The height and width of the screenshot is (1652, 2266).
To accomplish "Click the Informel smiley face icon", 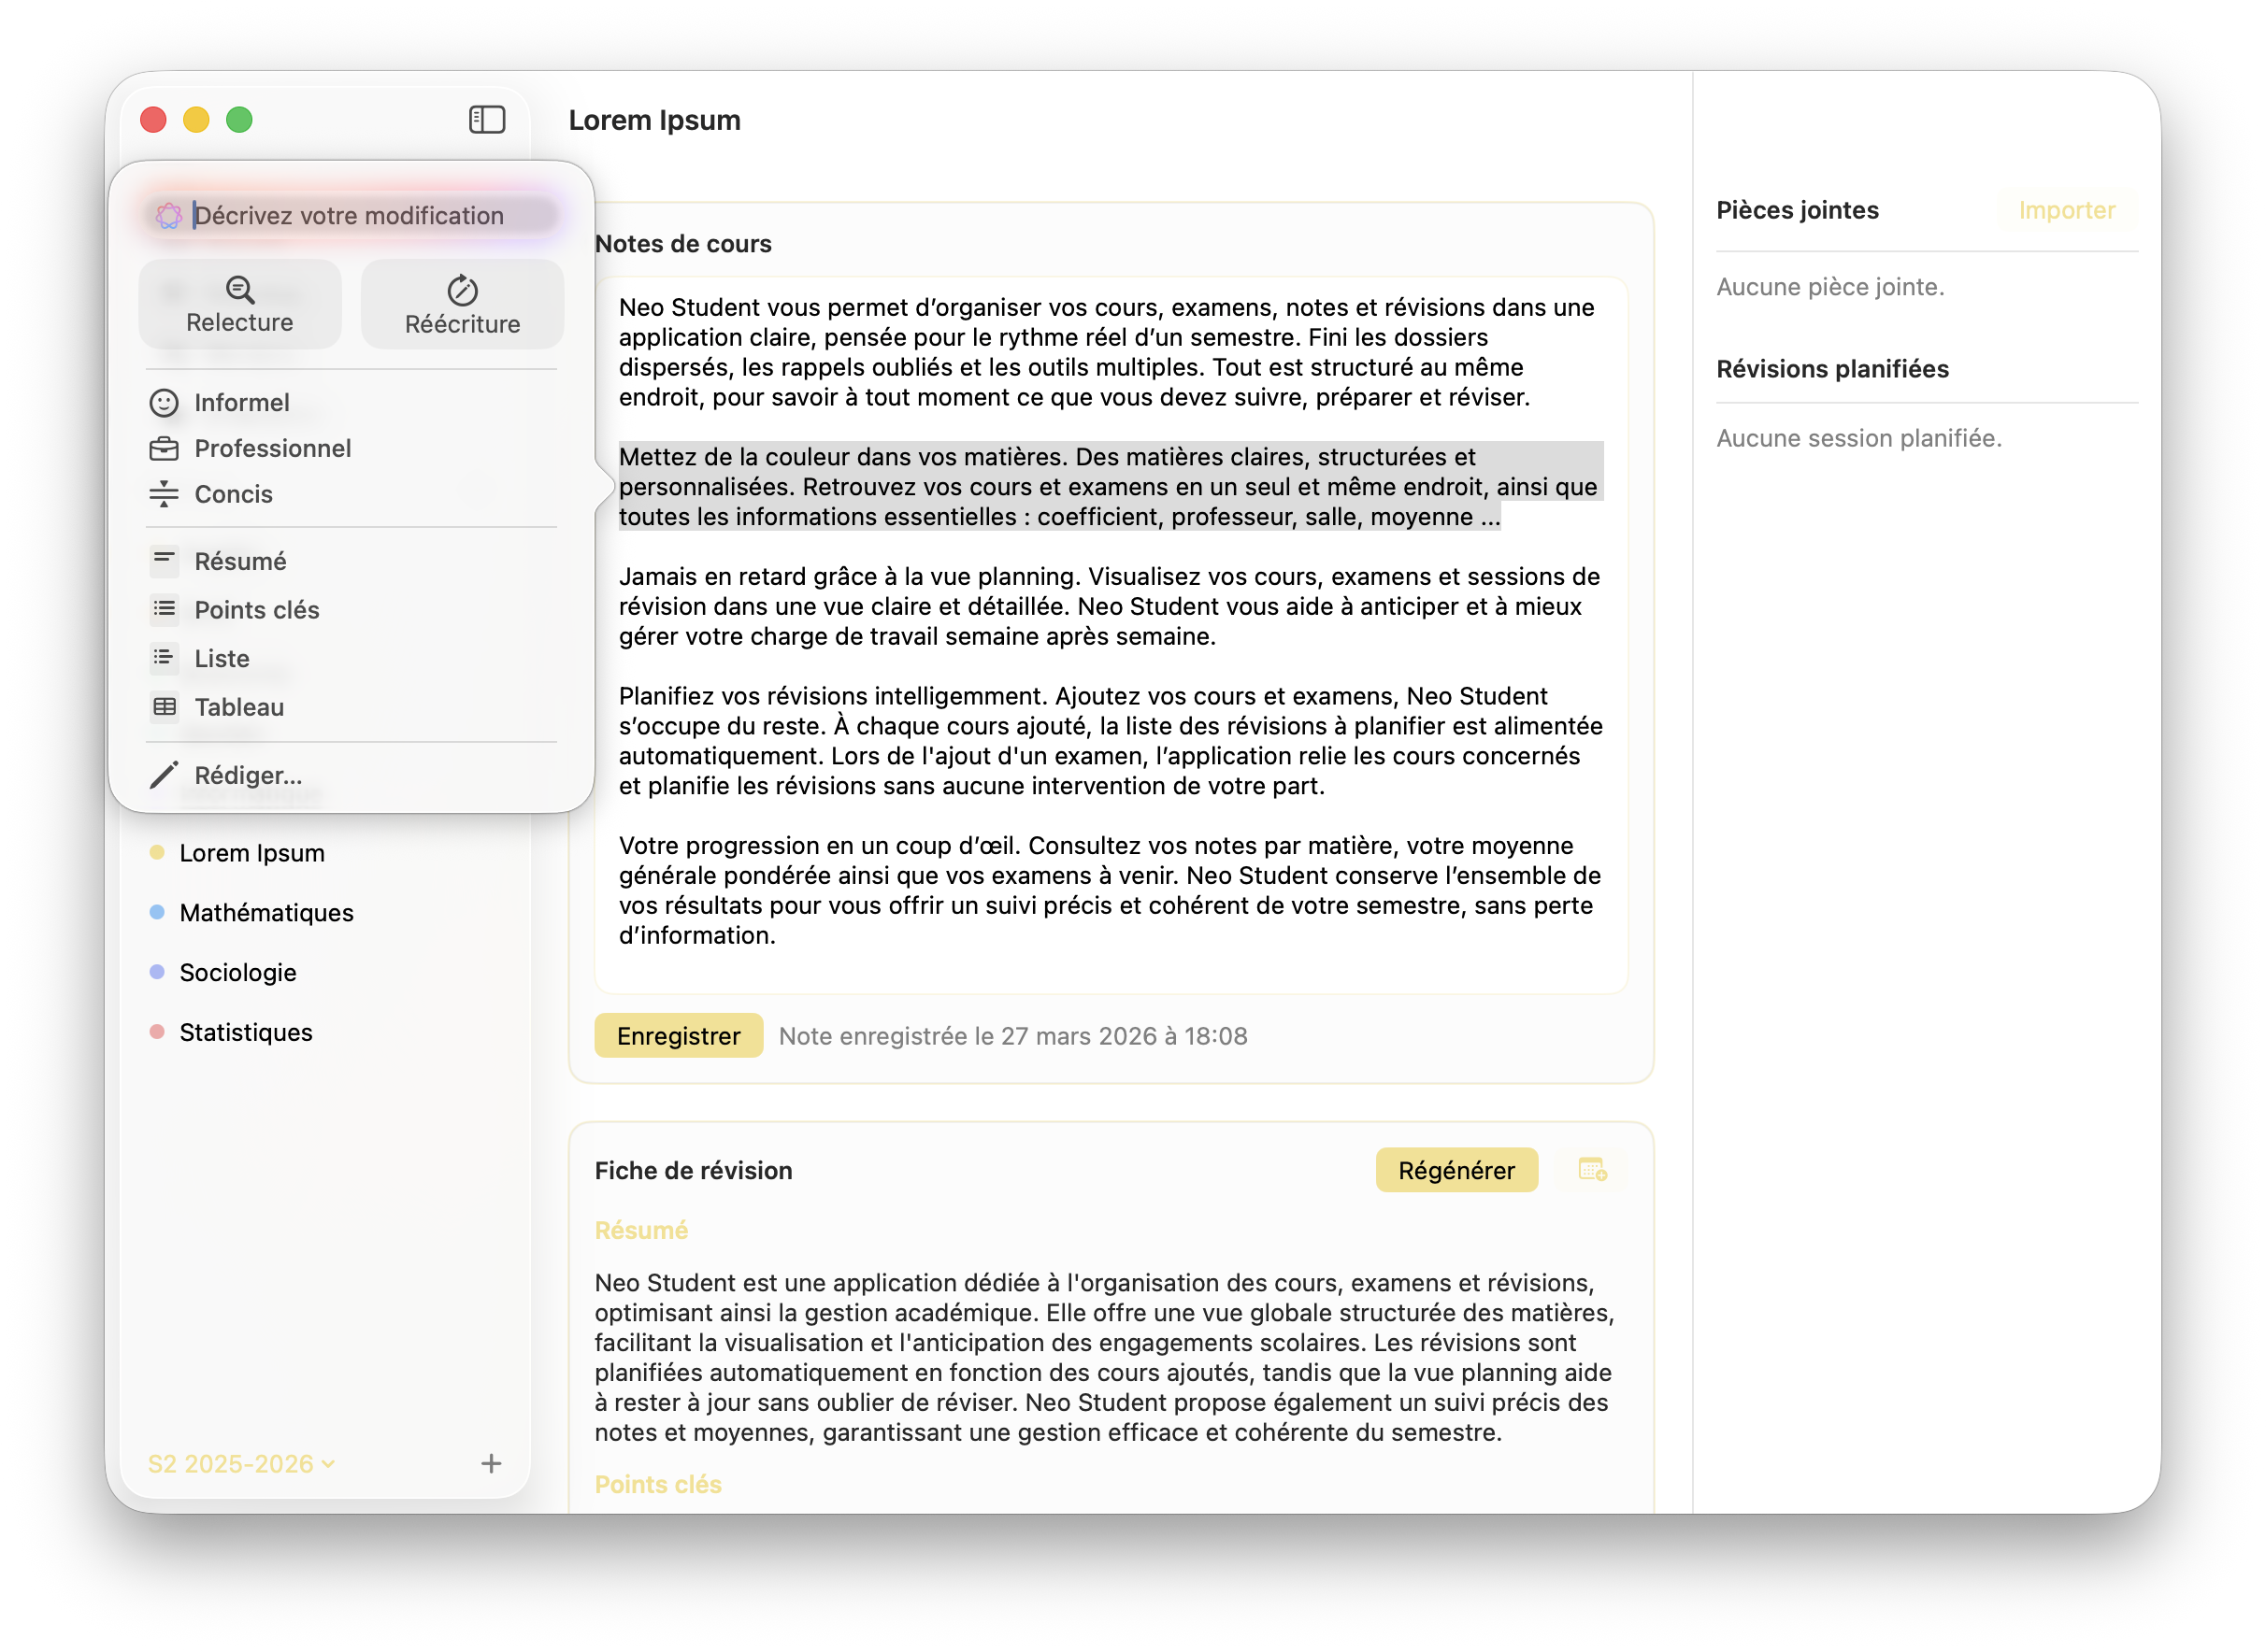I will pyautogui.click(x=165, y=403).
